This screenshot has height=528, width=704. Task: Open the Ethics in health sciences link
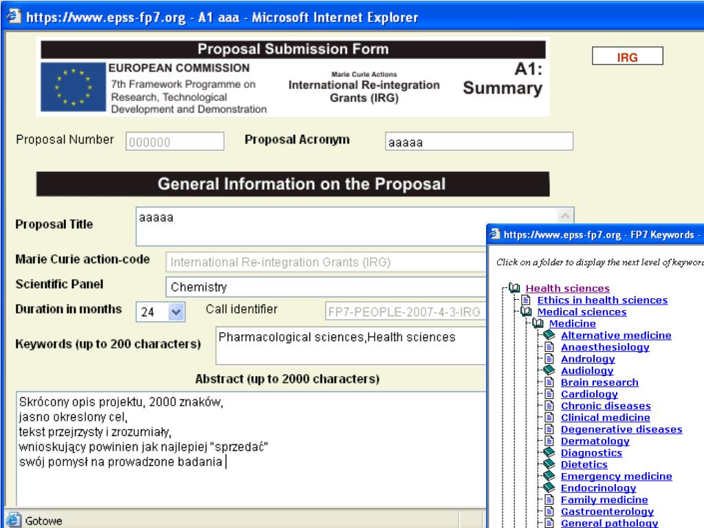click(x=602, y=300)
